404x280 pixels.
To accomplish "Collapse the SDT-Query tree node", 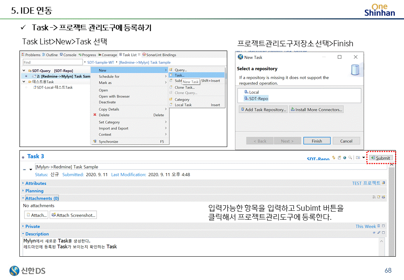I will (24, 70).
